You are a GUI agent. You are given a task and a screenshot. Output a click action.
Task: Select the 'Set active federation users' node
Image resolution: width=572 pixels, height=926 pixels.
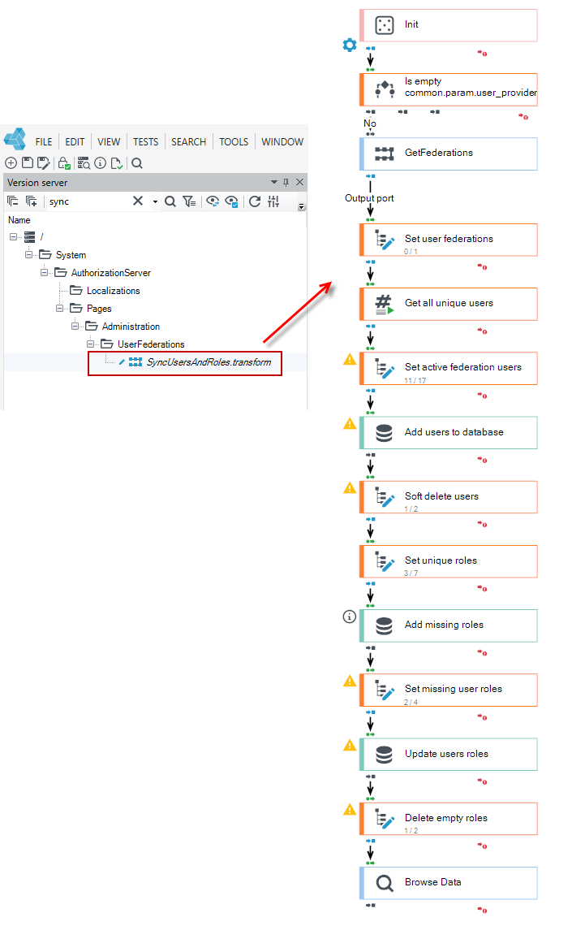point(448,369)
